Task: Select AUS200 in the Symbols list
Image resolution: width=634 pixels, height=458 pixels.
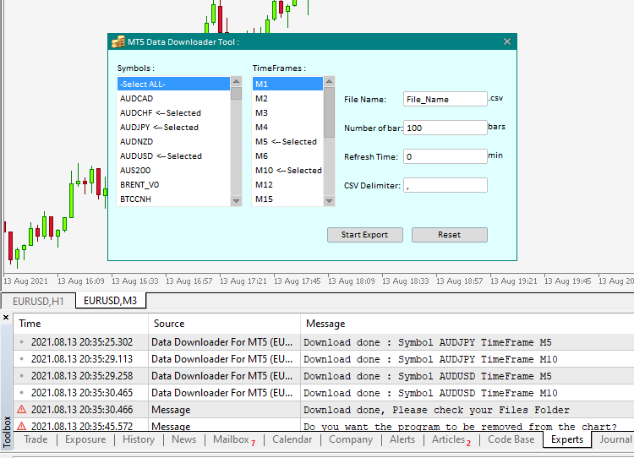Action: pyautogui.click(x=173, y=170)
